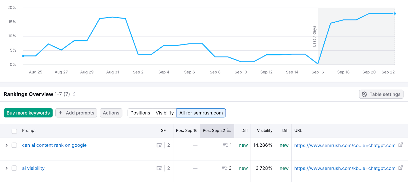
Task: Open external link icon for semrush.com/co URL
Action: 401,145
